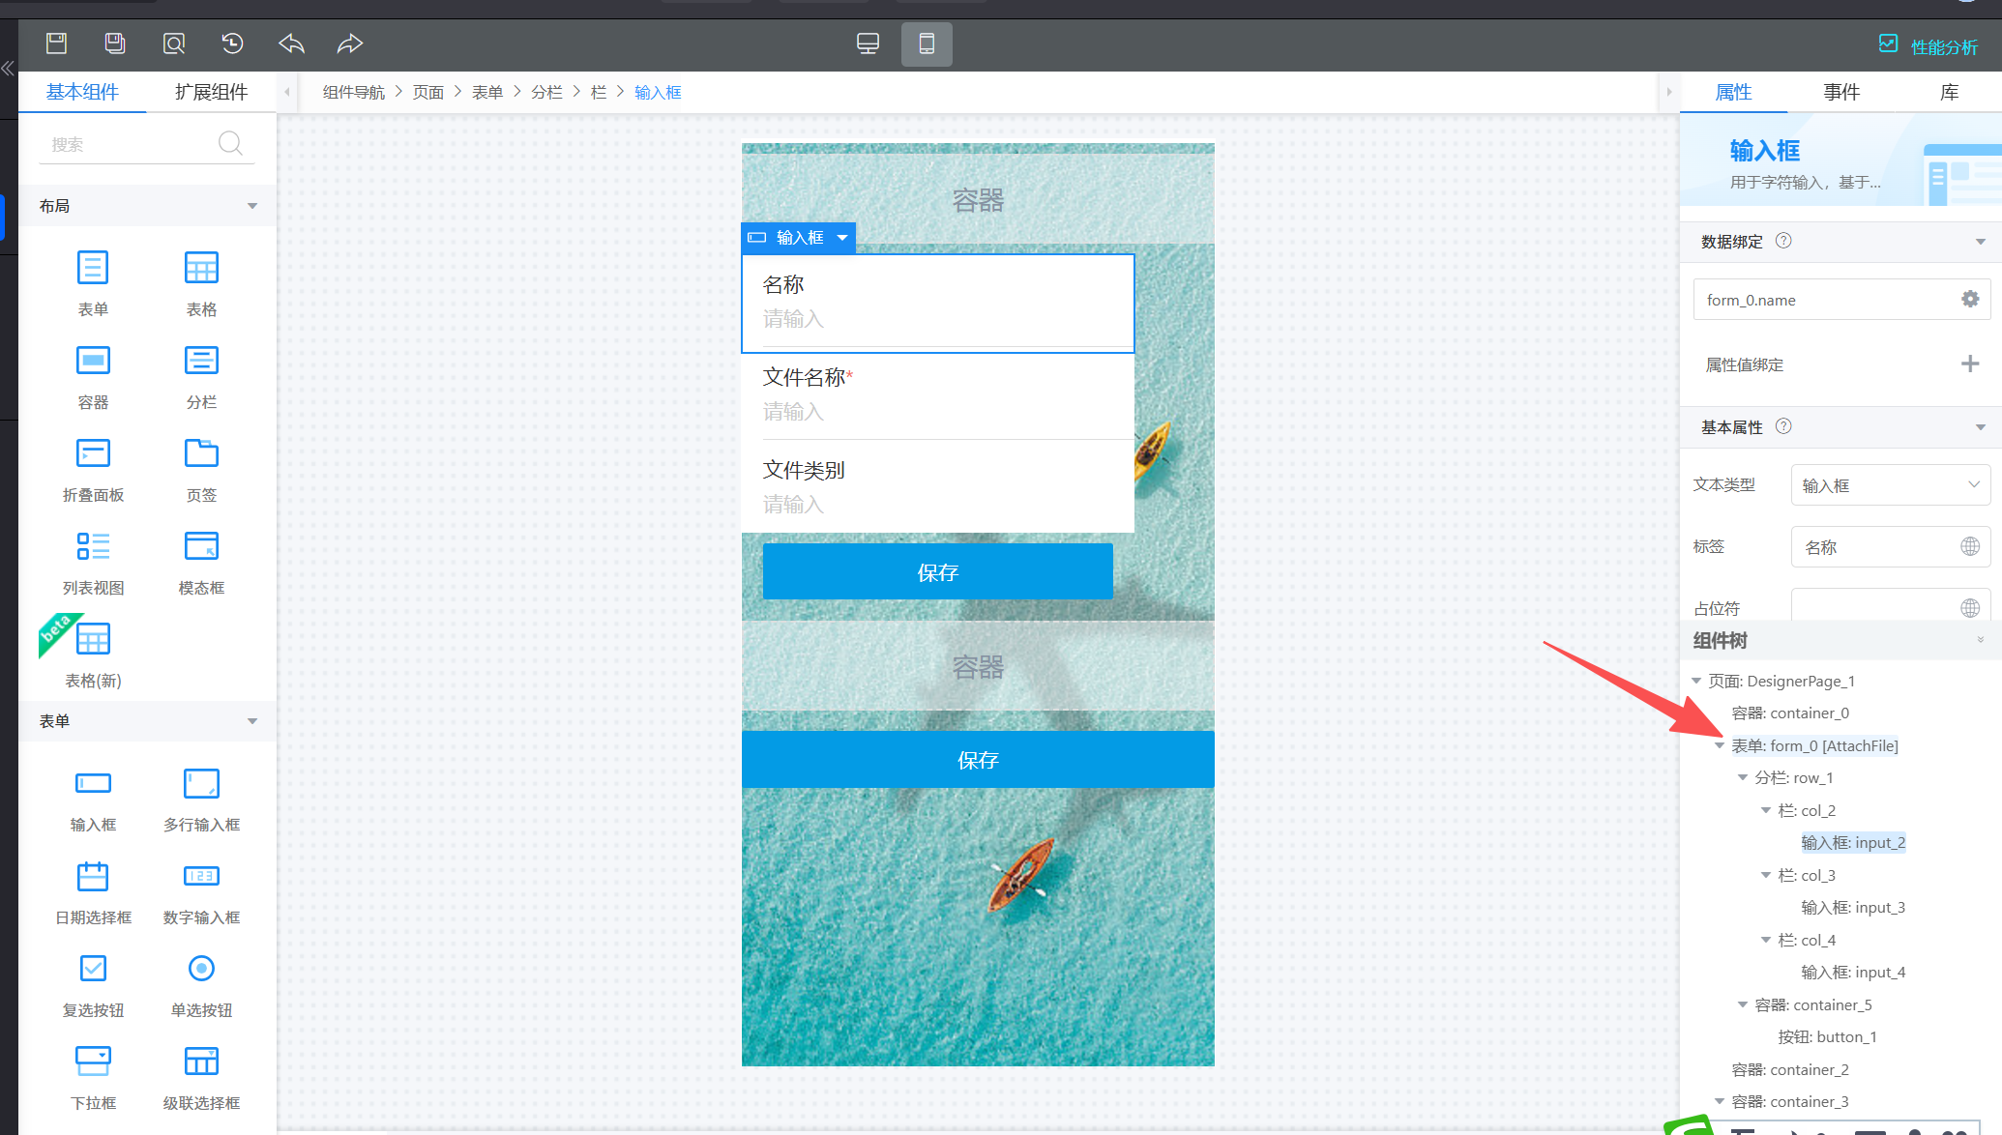Image resolution: width=2002 pixels, height=1135 pixels.
Task: Click the redo arrow in toolbar
Action: 349,44
